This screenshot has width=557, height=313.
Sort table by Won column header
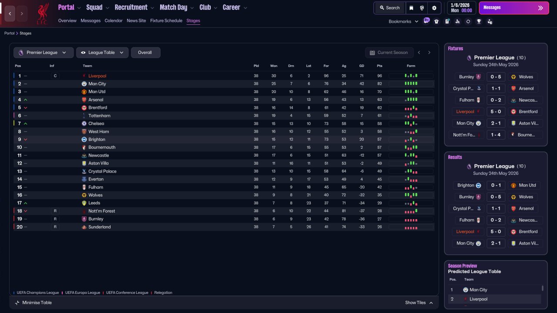coord(274,66)
